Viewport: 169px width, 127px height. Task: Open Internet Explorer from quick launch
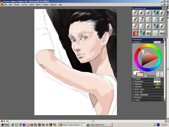(x=13, y=125)
